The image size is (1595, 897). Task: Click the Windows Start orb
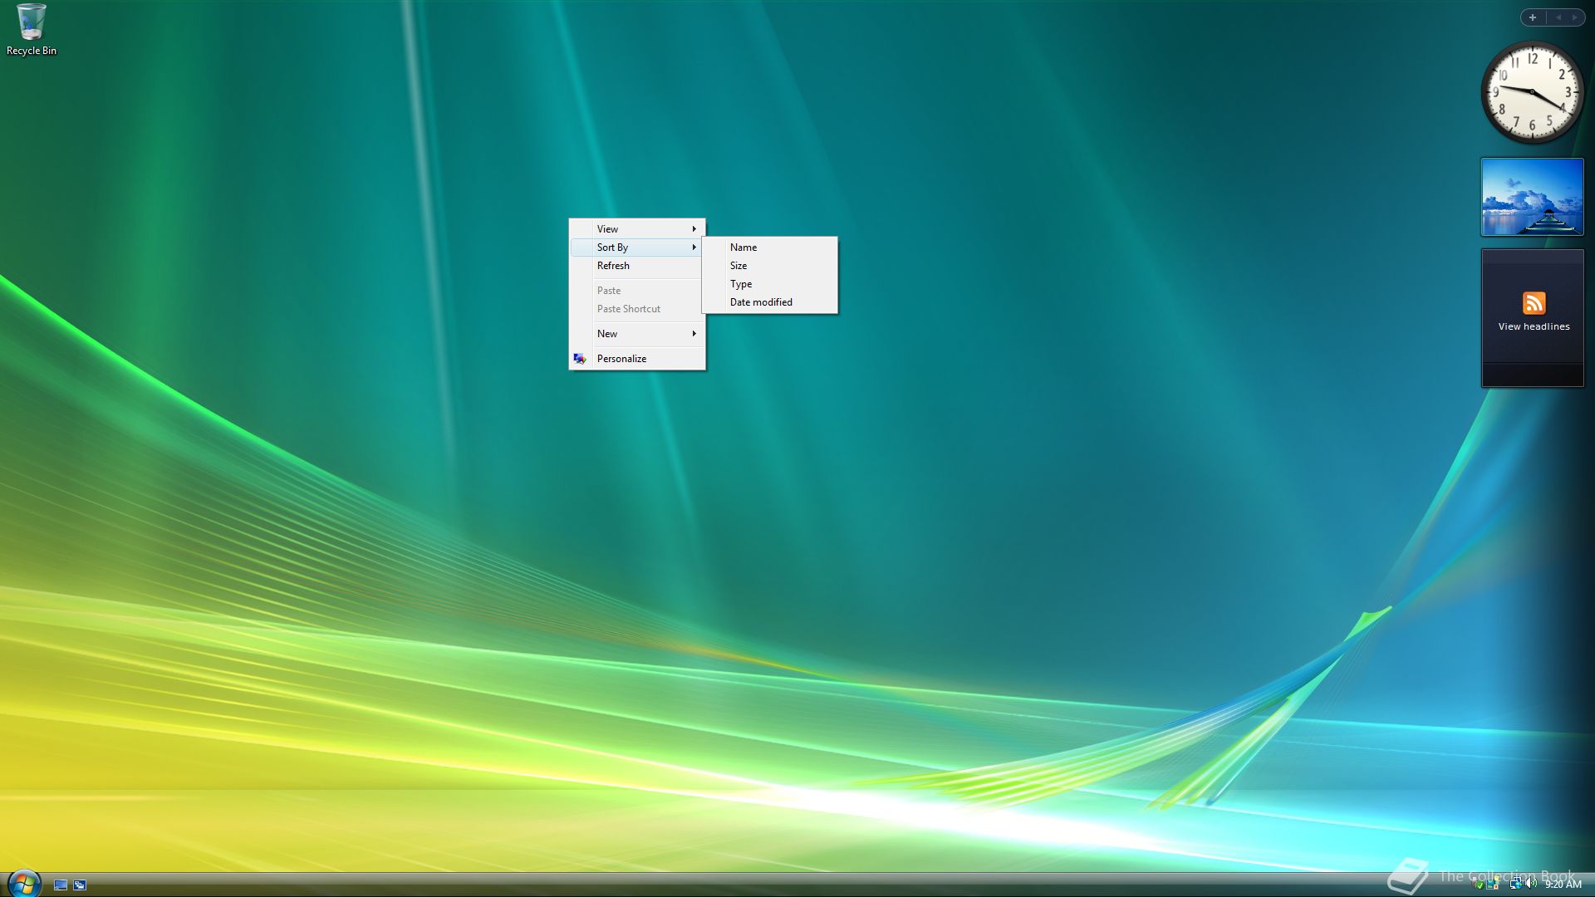coord(23,884)
